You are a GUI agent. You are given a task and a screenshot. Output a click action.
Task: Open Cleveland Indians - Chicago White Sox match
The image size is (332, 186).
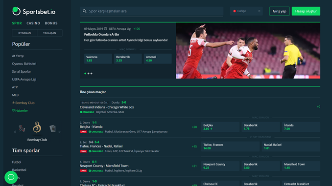[x=107, y=107]
